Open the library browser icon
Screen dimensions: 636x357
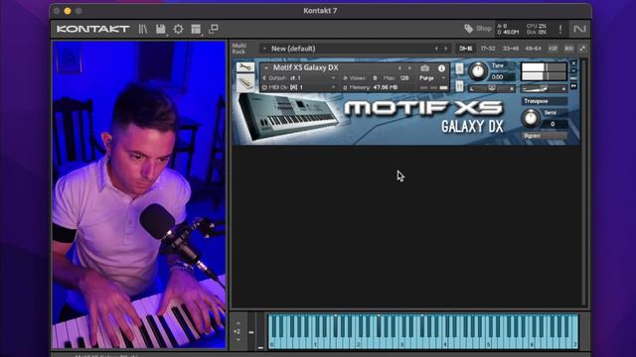point(143,29)
